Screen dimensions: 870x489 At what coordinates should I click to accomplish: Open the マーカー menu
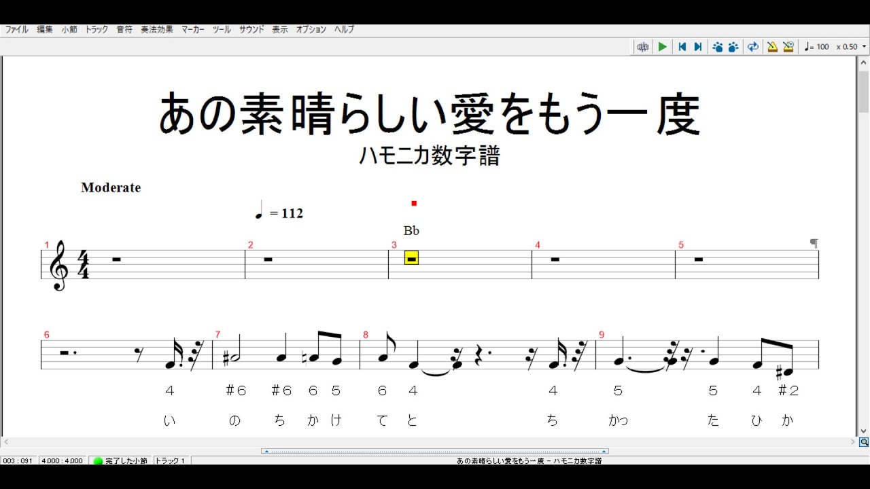click(193, 30)
